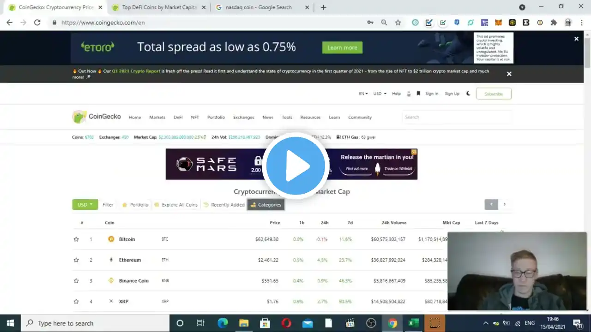Click the CoinGecko logo
591x332 pixels.
(96, 117)
